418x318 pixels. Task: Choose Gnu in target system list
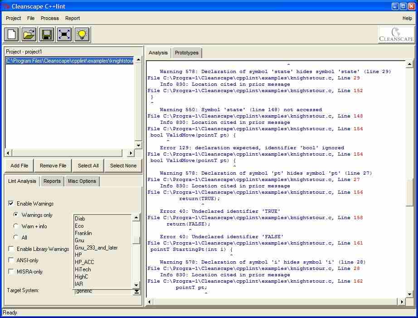tap(102, 240)
